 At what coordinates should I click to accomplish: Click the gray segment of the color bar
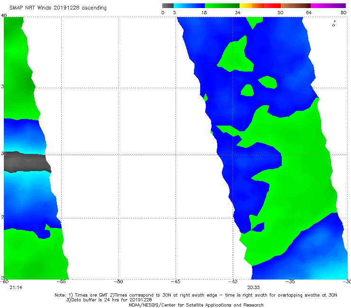(167, 6)
